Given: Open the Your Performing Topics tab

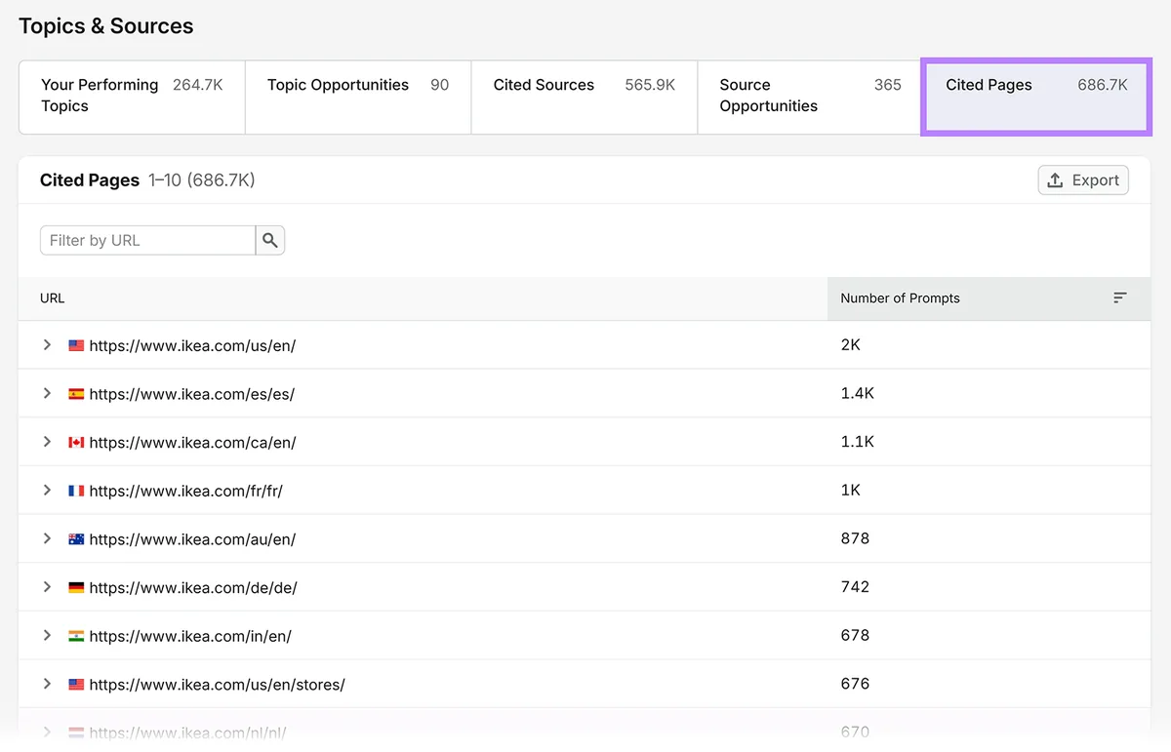Looking at the screenshot, I should [x=132, y=97].
